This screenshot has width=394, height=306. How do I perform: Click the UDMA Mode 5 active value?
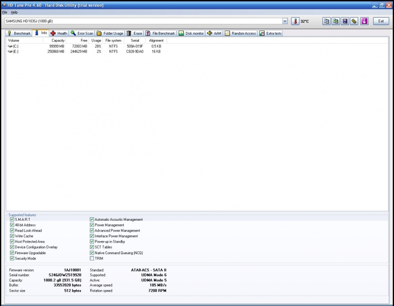pos(154,280)
